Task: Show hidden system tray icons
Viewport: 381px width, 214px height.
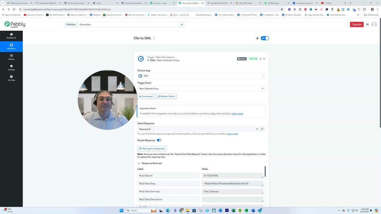Action: pyautogui.click(x=338, y=210)
